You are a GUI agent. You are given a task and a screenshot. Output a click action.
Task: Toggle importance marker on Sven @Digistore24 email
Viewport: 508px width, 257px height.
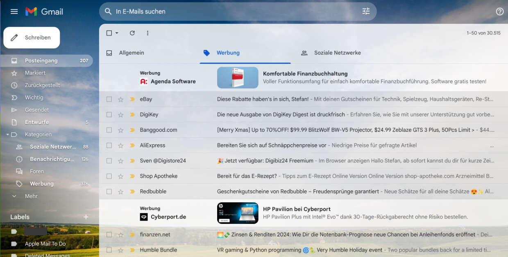(x=132, y=161)
